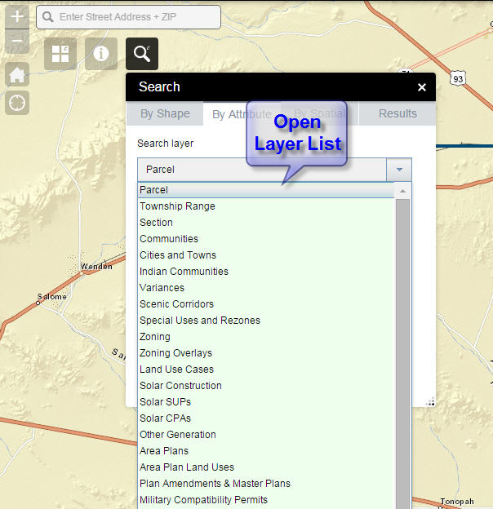The height and width of the screenshot is (509, 493).
Task: Locate my position on map
Action: [x=17, y=103]
